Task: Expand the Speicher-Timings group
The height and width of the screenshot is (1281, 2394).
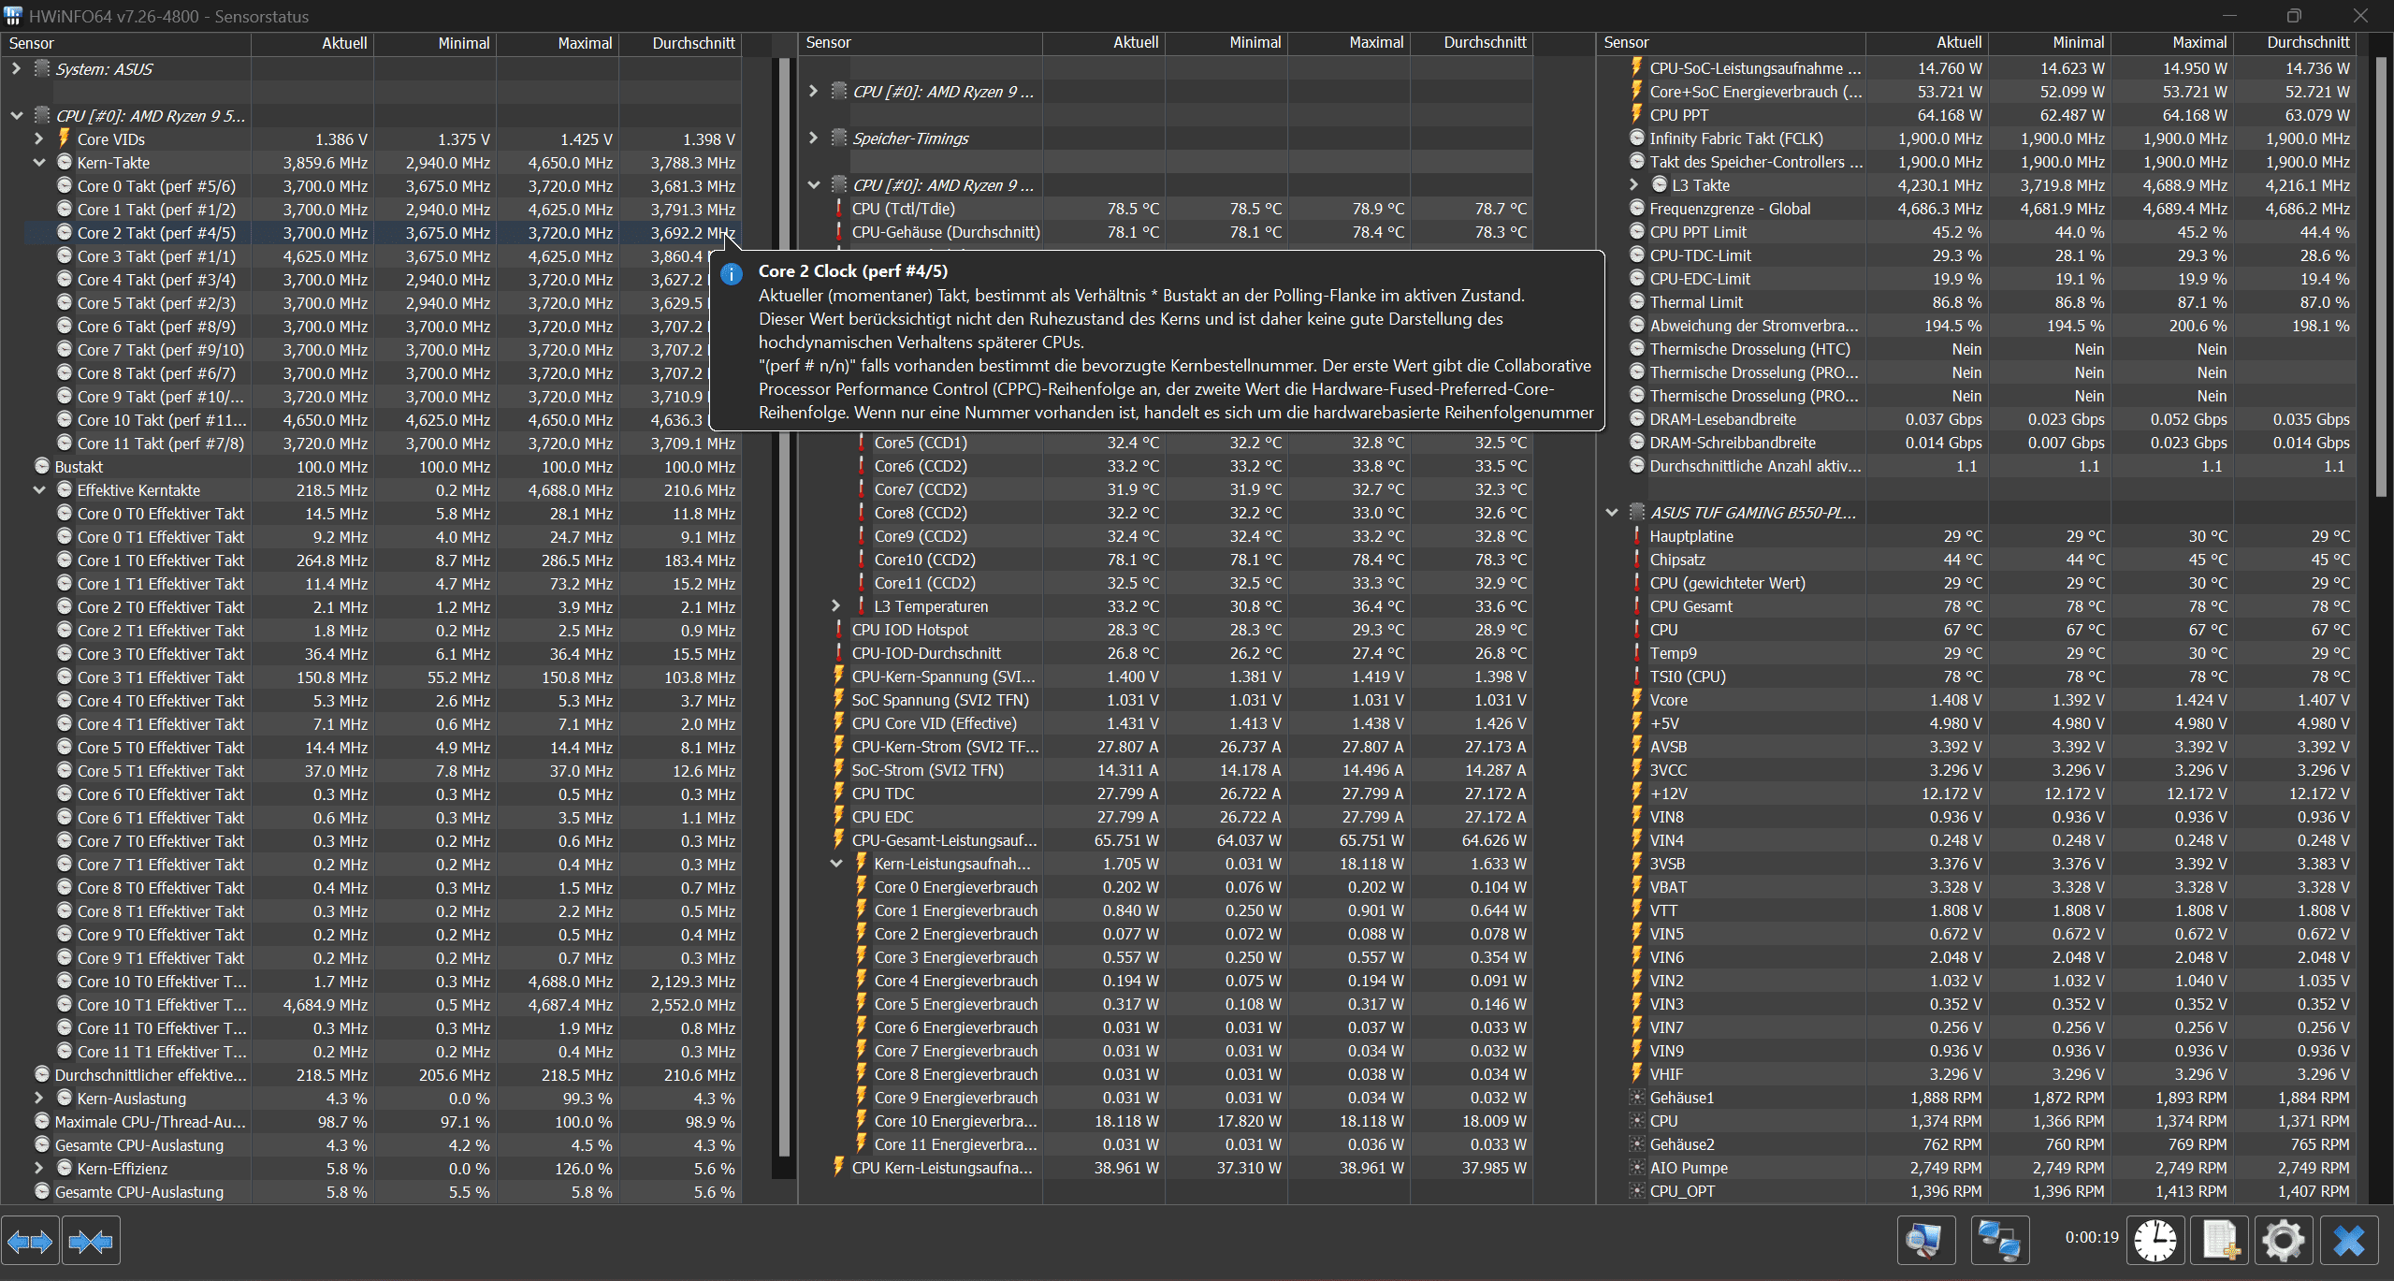Action: (813, 138)
